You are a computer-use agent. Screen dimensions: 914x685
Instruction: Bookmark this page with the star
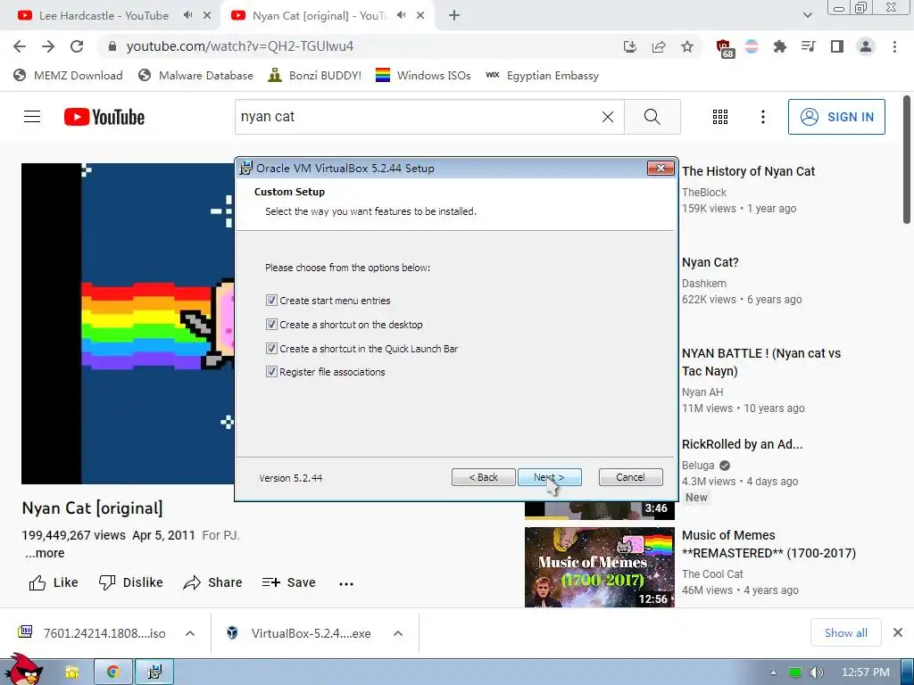687,46
